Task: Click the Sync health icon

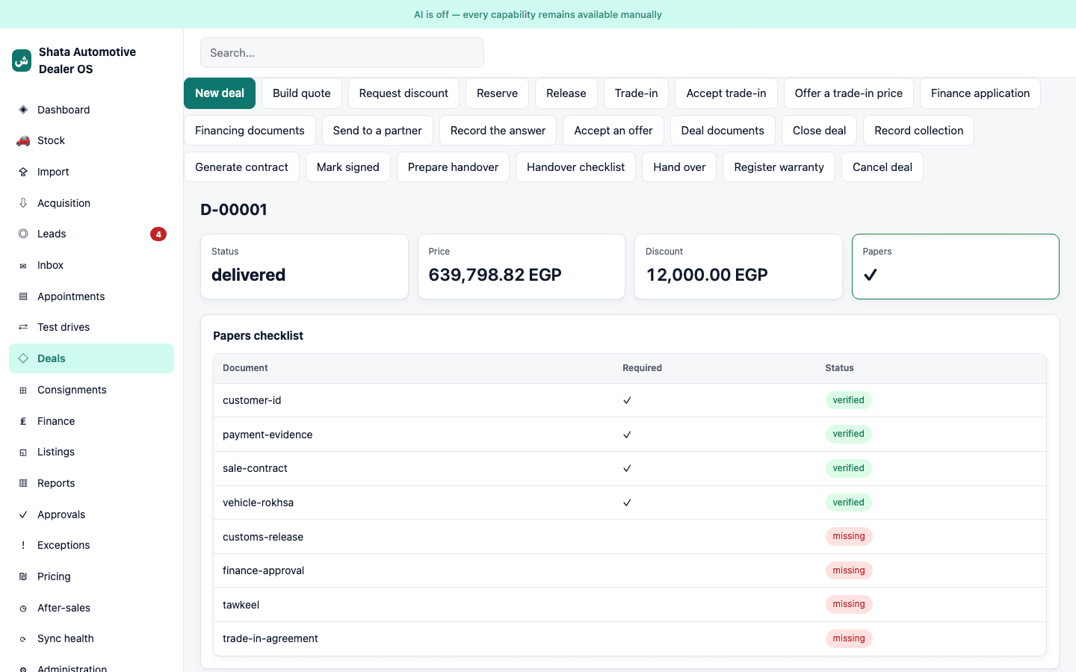Action: pyautogui.click(x=23, y=638)
